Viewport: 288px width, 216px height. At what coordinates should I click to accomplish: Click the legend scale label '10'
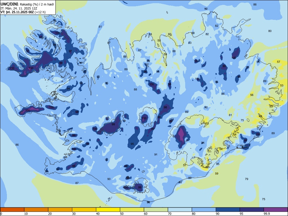click(26, 214)
